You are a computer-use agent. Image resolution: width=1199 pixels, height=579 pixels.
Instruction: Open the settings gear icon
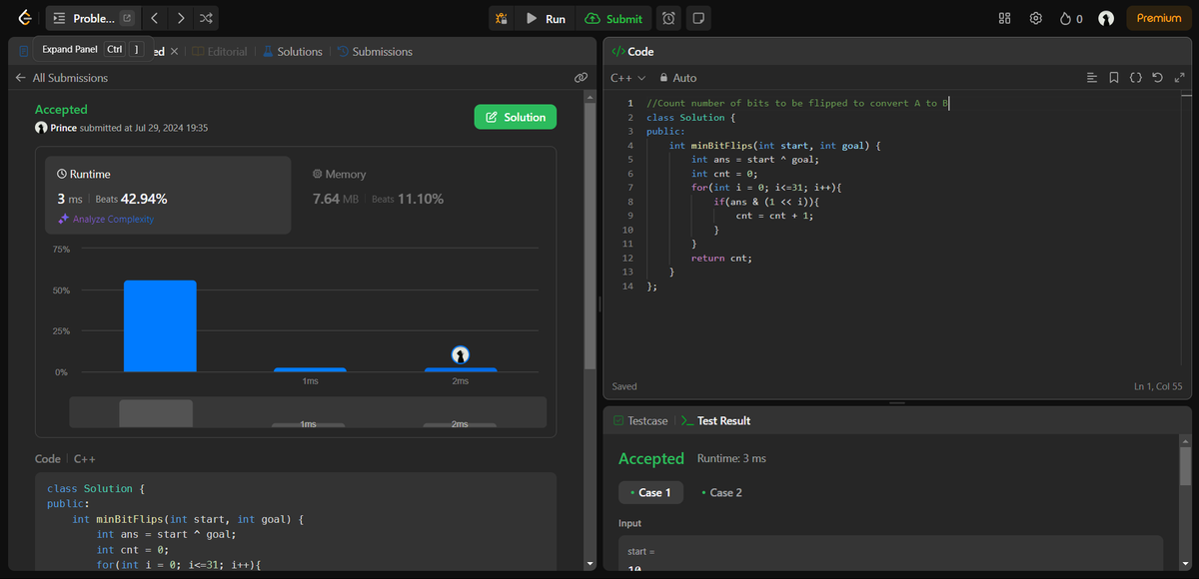(1036, 18)
